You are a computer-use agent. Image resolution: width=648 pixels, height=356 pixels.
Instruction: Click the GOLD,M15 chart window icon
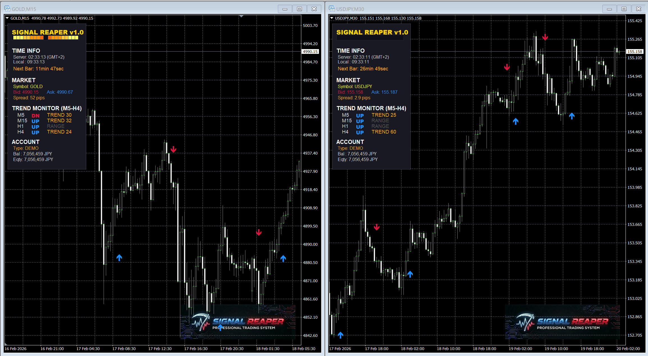pyautogui.click(x=7, y=9)
